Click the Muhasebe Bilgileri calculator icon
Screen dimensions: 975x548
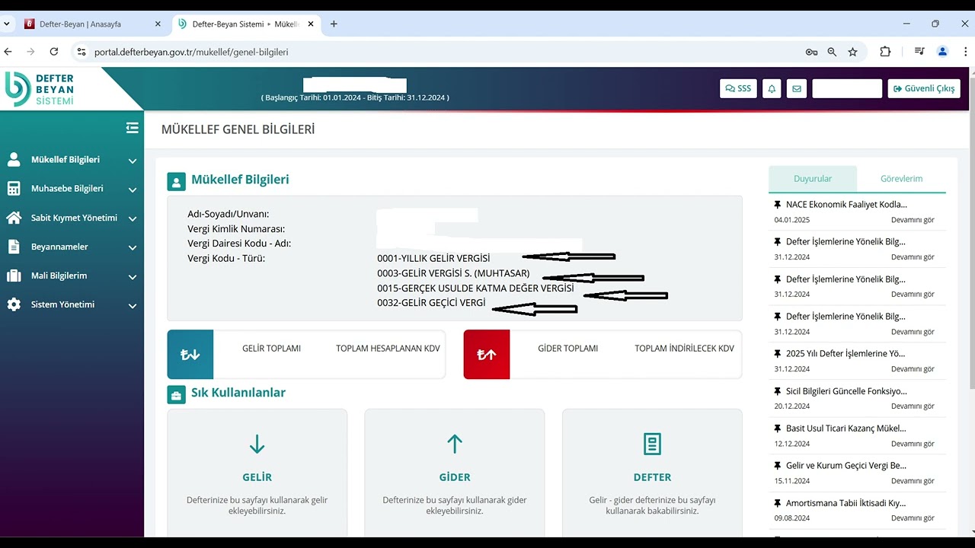[x=14, y=189]
